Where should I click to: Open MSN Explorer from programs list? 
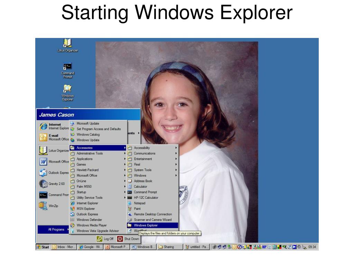coord(98,209)
